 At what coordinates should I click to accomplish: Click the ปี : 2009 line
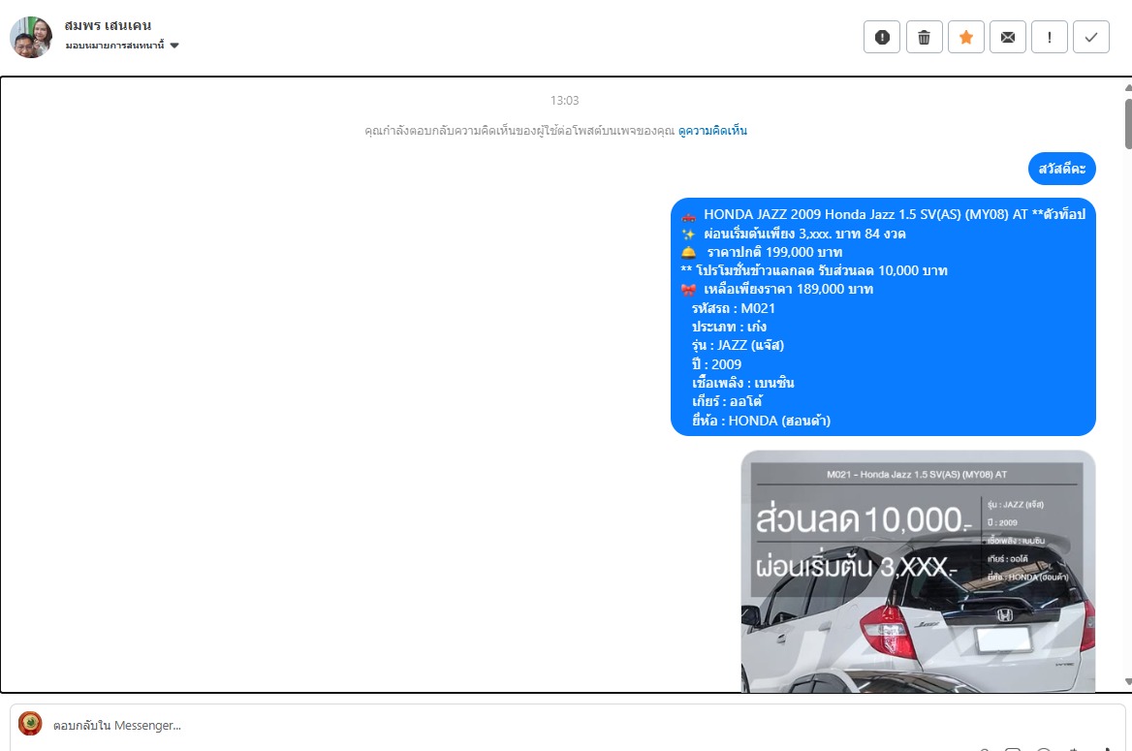tap(716, 364)
